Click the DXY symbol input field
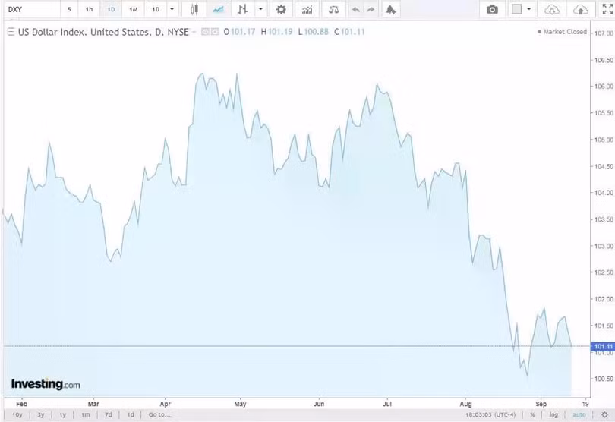Image resolution: width=615 pixels, height=422 pixels. 32,9
